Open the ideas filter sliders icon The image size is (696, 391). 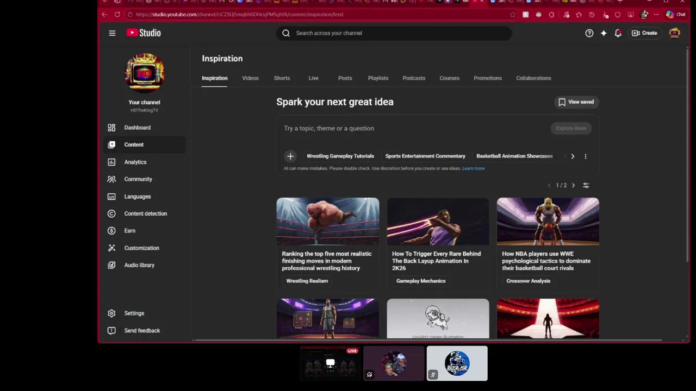pyautogui.click(x=586, y=186)
